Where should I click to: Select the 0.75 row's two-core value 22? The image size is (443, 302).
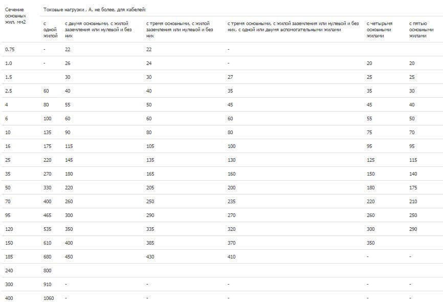coord(68,49)
